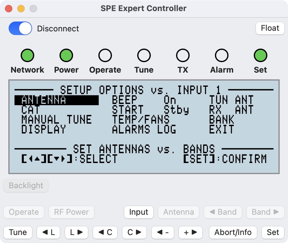Select CAT in the setup display
The width and height of the screenshot is (288, 243).
pos(30,110)
